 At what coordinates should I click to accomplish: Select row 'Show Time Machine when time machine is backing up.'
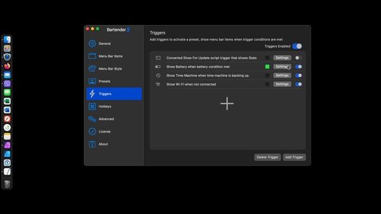pyautogui.click(x=227, y=75)
